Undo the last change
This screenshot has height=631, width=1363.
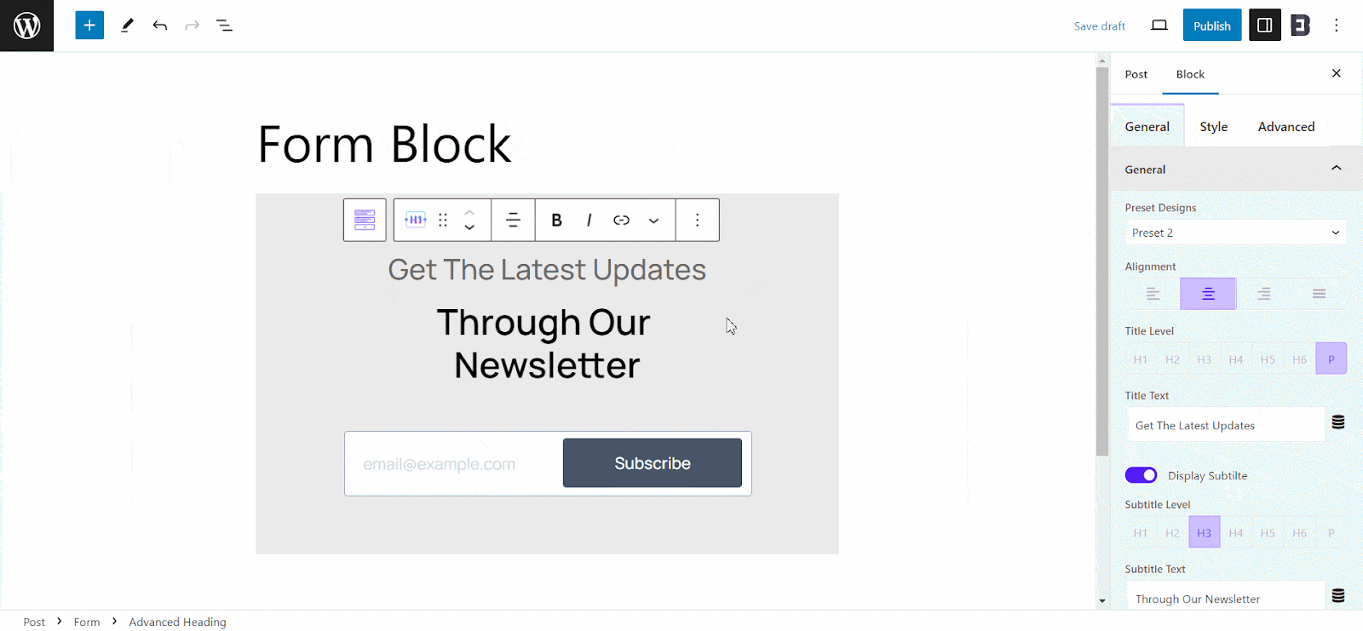click(159, 25)
